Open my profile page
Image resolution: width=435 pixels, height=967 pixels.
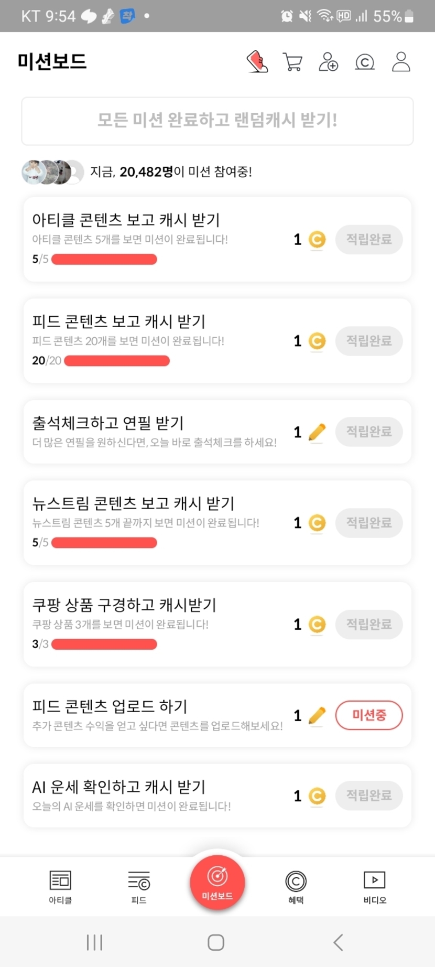pos(401,62)
